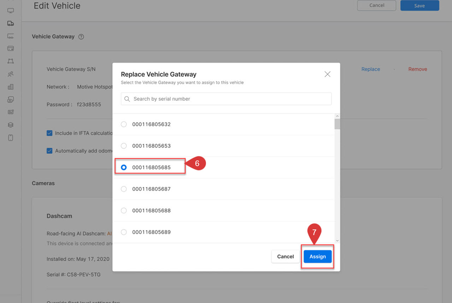Choose the 000116805685 radio option
Screen dimensions: 452x303
(124, 167)
